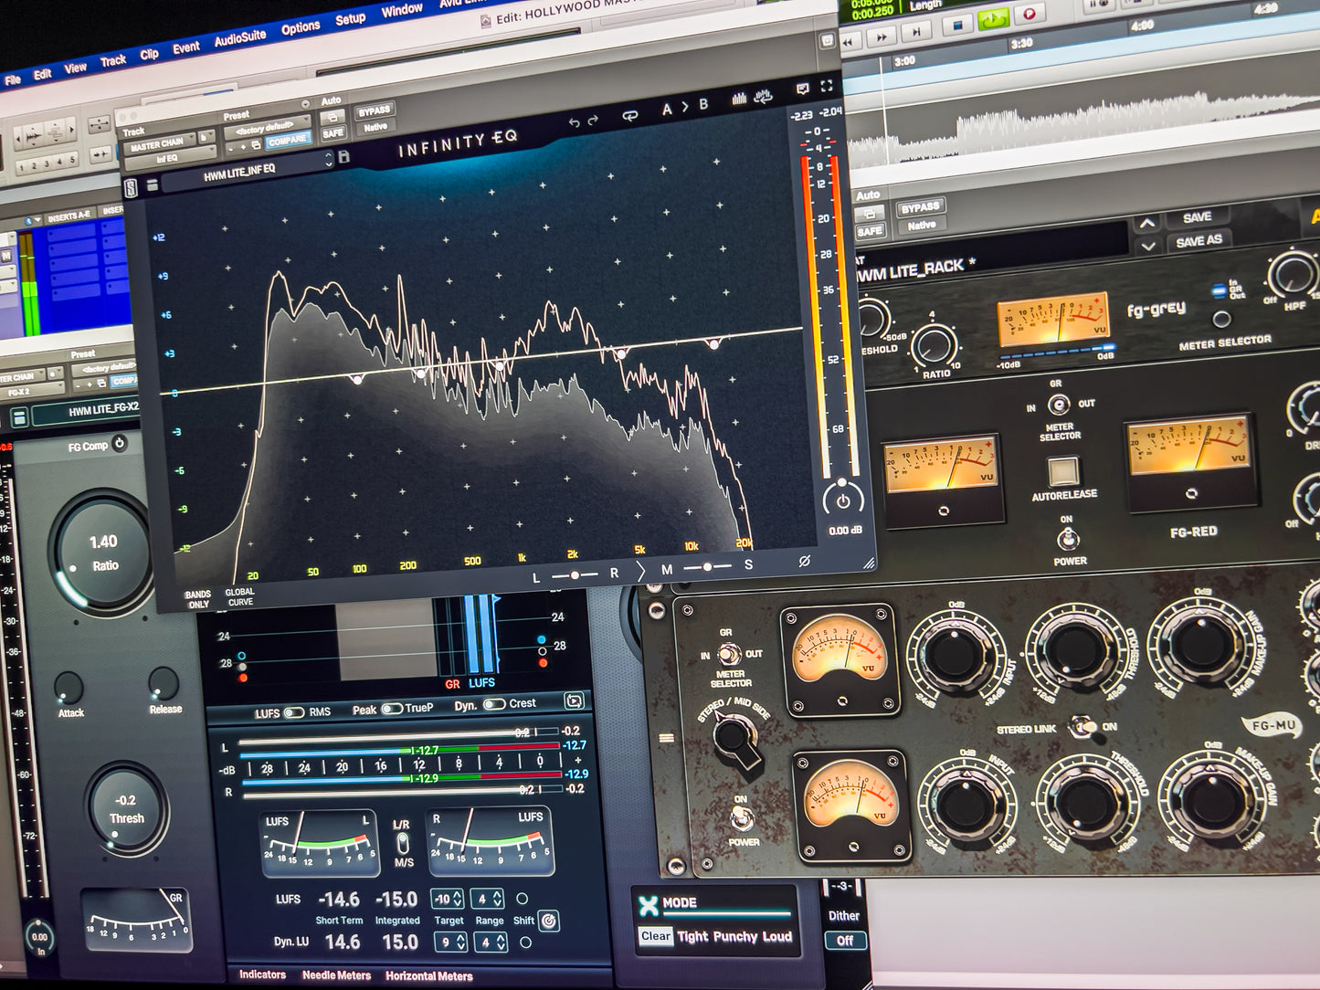Click BYPASS on the Infinity EQ plugin header

375,111
